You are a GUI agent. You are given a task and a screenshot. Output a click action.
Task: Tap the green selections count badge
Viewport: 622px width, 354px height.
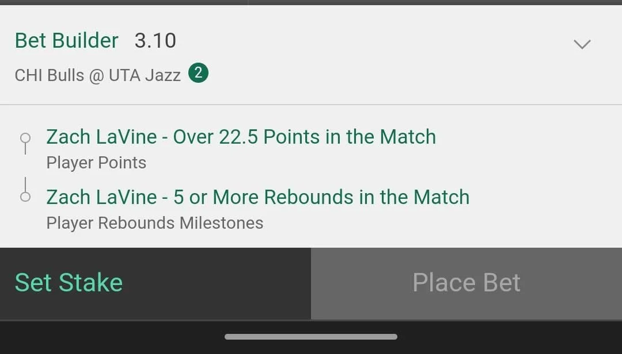198,73
